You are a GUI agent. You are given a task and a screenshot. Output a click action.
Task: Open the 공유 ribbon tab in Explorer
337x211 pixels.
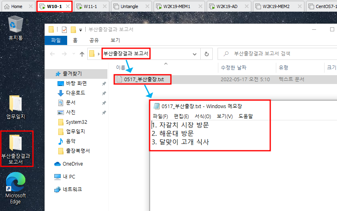click(94, 40)
